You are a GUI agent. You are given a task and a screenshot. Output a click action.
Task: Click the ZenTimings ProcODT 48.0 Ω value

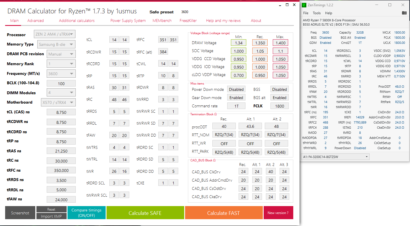tap(399, 87)
